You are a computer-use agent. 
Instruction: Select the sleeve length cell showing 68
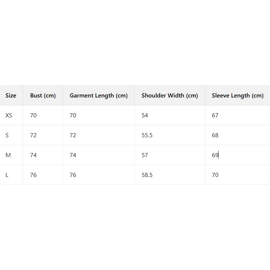215,135
